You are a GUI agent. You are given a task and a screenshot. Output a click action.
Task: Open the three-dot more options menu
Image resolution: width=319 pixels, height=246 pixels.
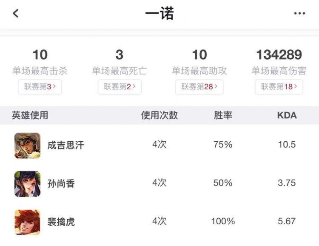(299, 14)
